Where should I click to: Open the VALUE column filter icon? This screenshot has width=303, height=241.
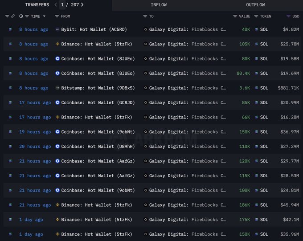pyautogui.click(x=235, y=16)
